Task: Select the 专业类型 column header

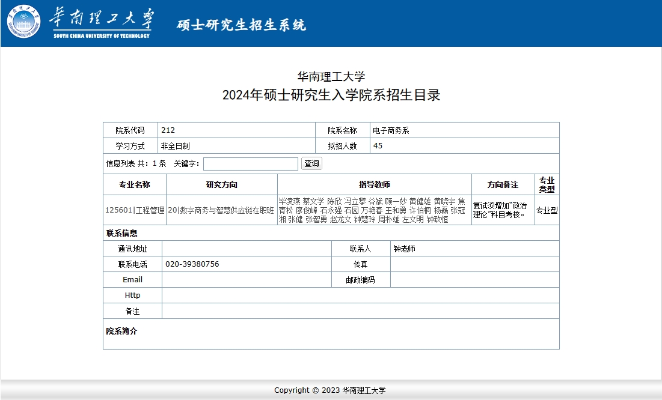Action: pos(547,184)
